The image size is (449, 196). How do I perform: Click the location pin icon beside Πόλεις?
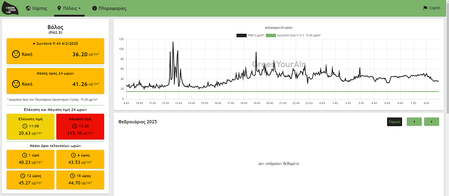click(x=59, y=8)
